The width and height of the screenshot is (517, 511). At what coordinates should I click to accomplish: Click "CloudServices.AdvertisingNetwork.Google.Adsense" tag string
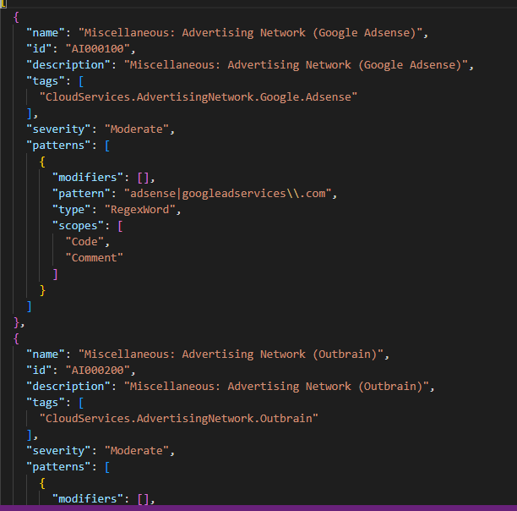tap(199, 97)
